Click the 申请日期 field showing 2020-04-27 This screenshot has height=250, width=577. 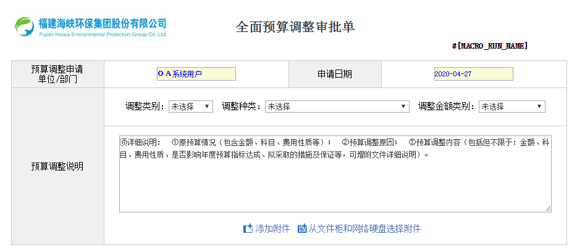473,74
